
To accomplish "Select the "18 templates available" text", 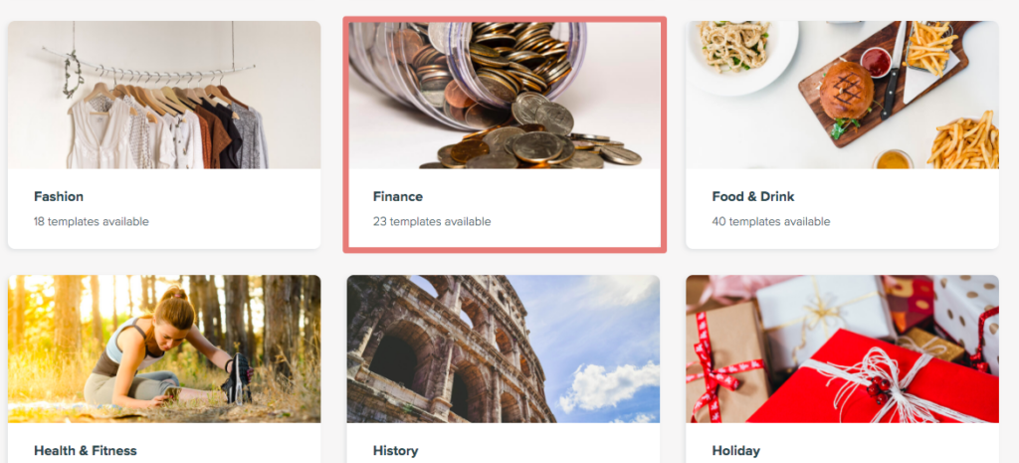I will pyautogui.click(x=91, y=222).
